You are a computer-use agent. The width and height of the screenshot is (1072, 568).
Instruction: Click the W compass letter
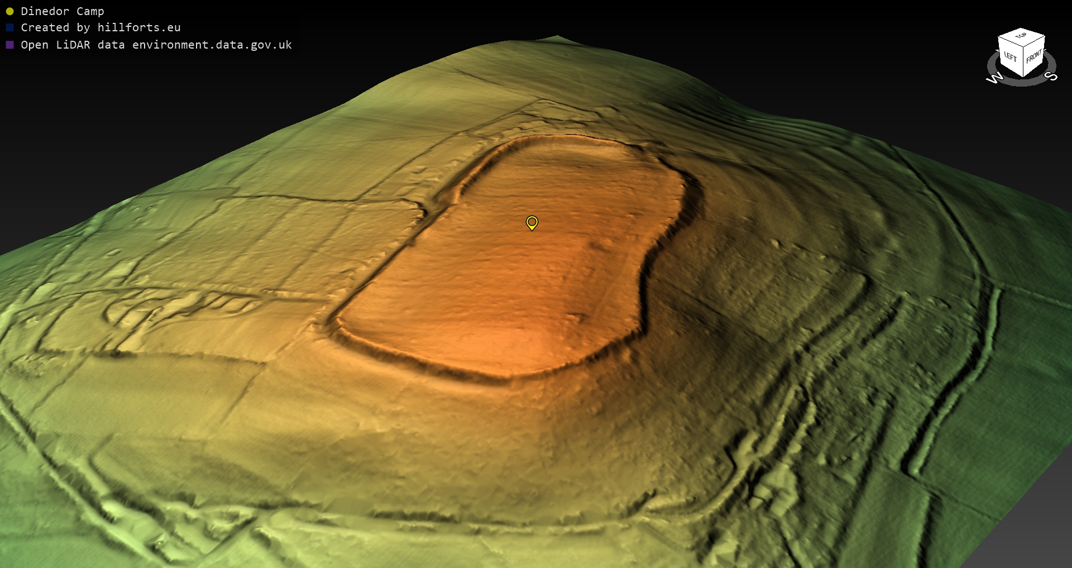pos(994,78)
